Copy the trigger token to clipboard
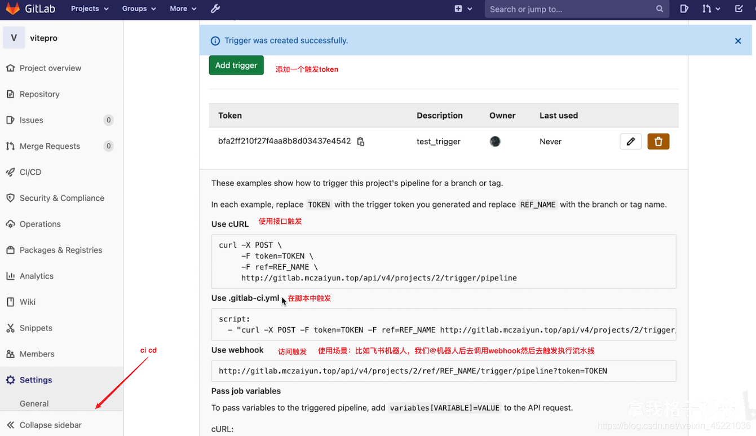The height and width of the screenshot is (436, 756). click(361, 142)
